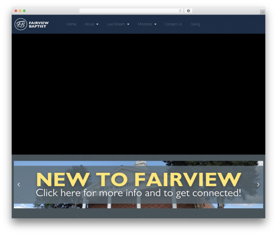The width and height of the screenshot is (277, 235).
Task: Open the About menu item
Action: click(89, 24)
